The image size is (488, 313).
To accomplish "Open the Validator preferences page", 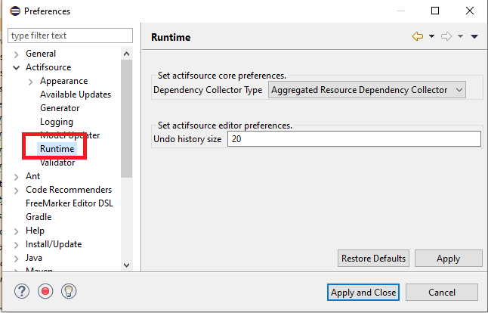I will (x=57, y=163).
